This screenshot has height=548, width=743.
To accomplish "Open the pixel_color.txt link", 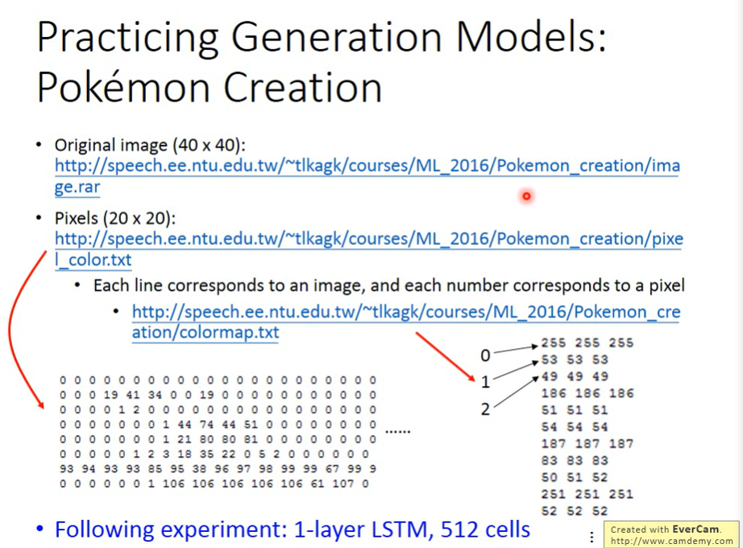I will (x=368, y=249).
